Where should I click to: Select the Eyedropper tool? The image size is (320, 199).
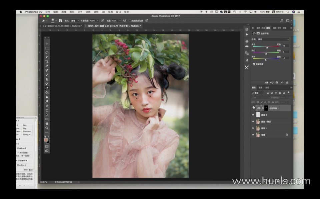[x=47, y=66]
